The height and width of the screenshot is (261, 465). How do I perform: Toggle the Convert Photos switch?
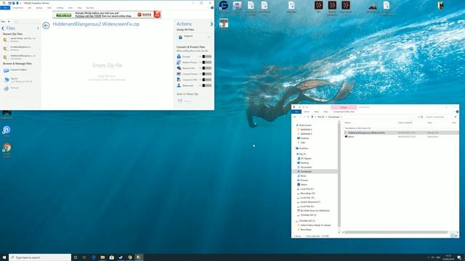coord(207,74)
